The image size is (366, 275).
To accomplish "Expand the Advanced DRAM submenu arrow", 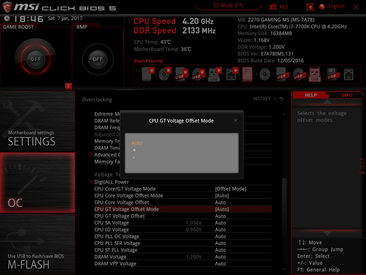I will pos(91,155).
